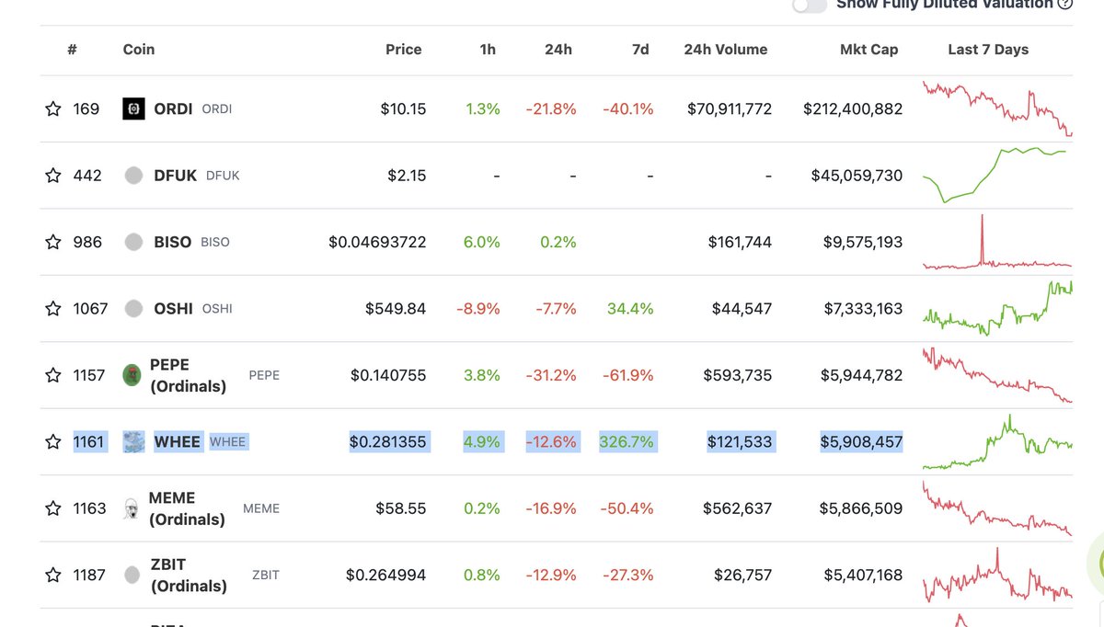Click the BISO placeholder logo
Viewport: 1104px width, 627px height.
point(133,242)
